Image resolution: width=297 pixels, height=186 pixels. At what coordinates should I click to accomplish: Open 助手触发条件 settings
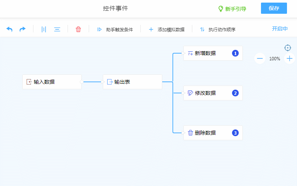coord(115,29)
